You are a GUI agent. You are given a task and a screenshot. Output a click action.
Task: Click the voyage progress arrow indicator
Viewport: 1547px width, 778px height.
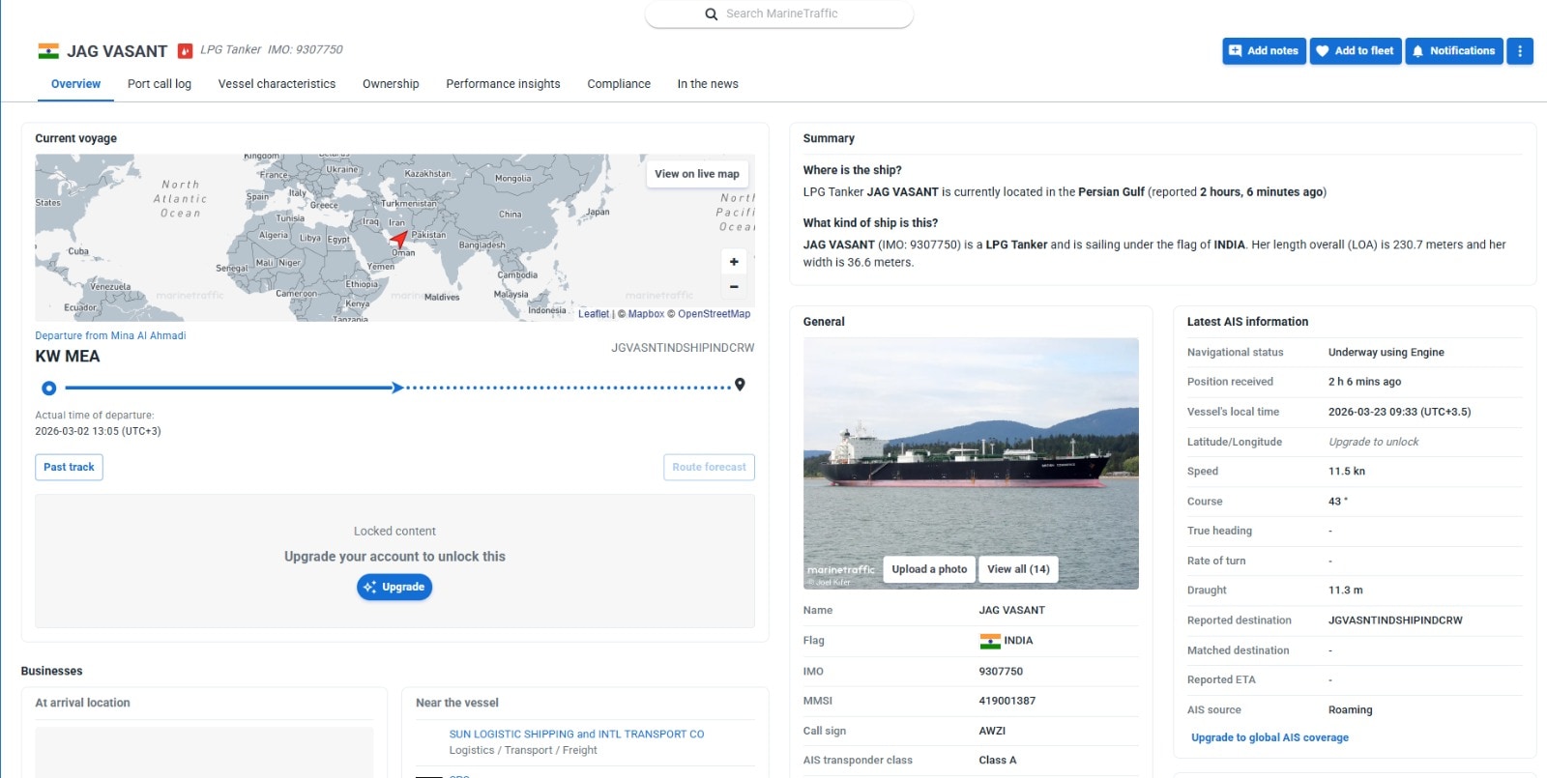pos(396,388)
